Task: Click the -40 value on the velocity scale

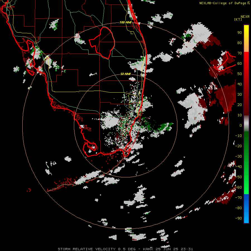Action: coord(238,167)
